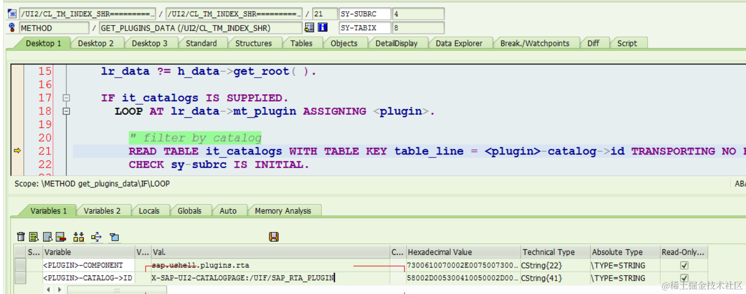
Task: Click the Hexadecimal Value column header
Action: click(x=463, y=252)
